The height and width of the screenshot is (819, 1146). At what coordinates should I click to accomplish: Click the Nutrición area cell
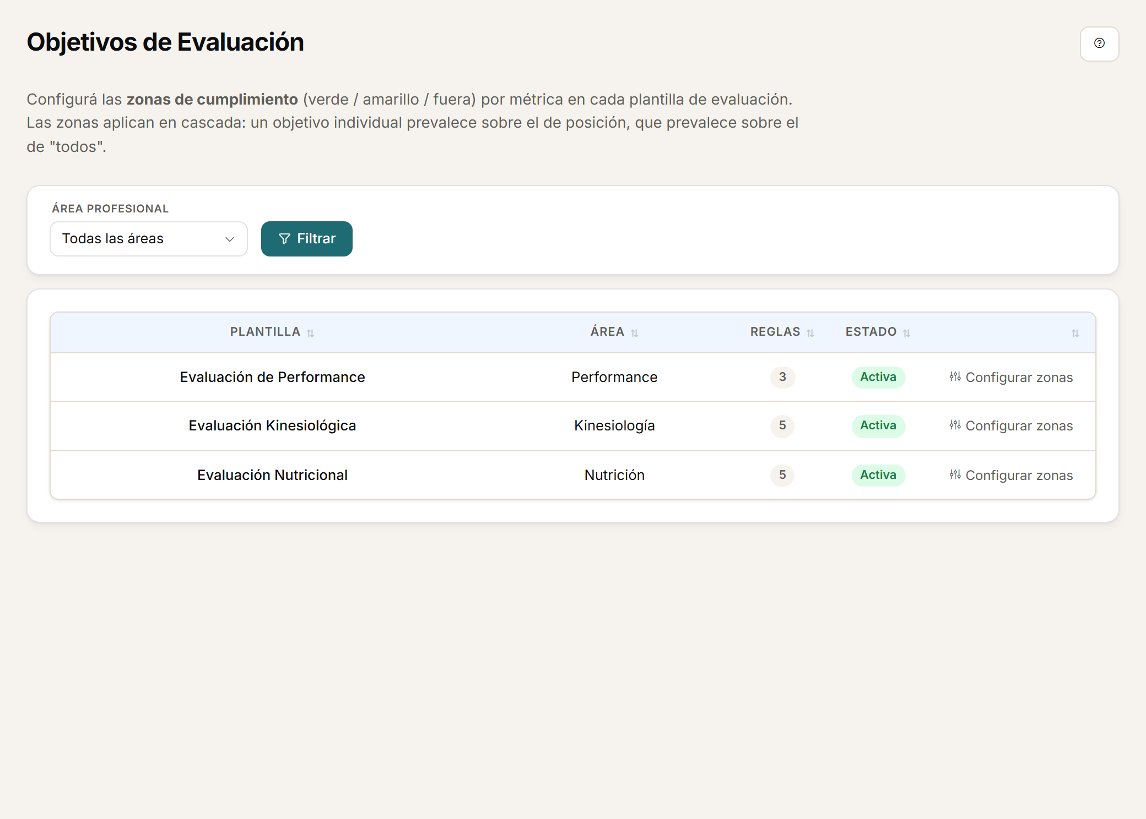pos(614,475)
